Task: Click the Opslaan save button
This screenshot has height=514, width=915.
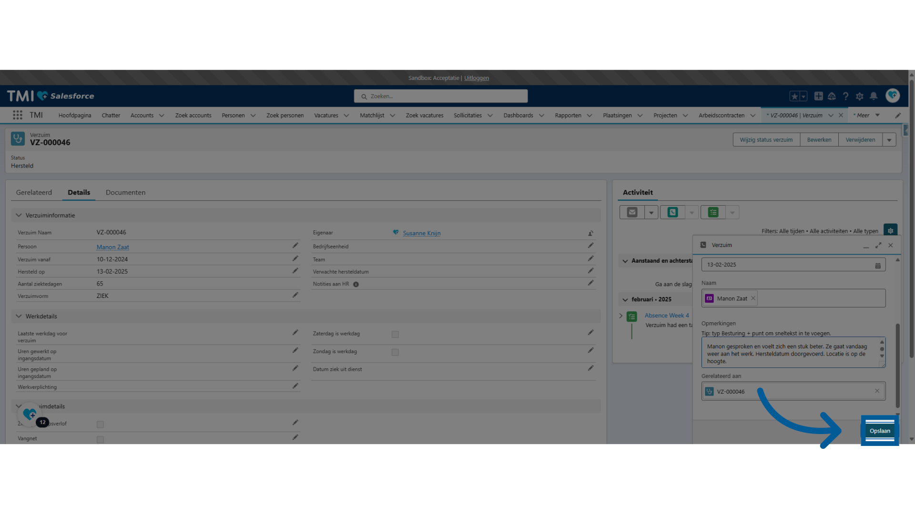Action: click(x=880, y=431)
